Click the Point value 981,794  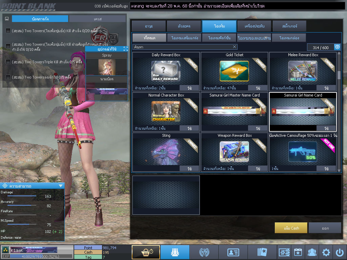click(x=109, y=248)
